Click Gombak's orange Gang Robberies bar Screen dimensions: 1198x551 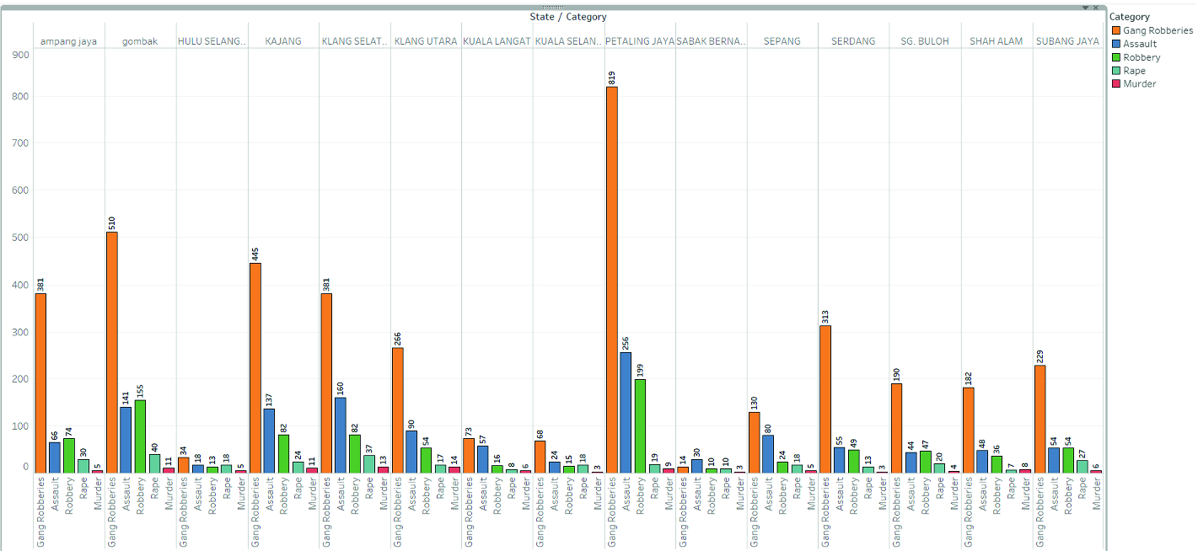112,353
